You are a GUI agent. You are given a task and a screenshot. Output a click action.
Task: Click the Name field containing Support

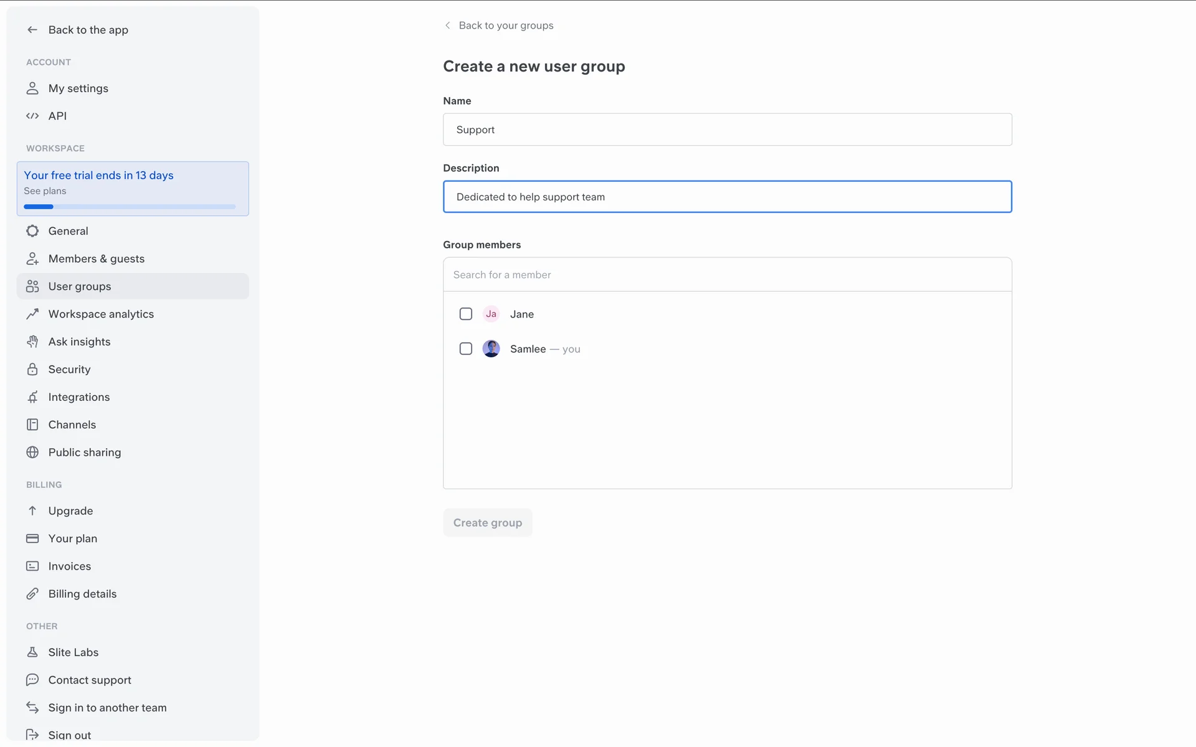727,129
